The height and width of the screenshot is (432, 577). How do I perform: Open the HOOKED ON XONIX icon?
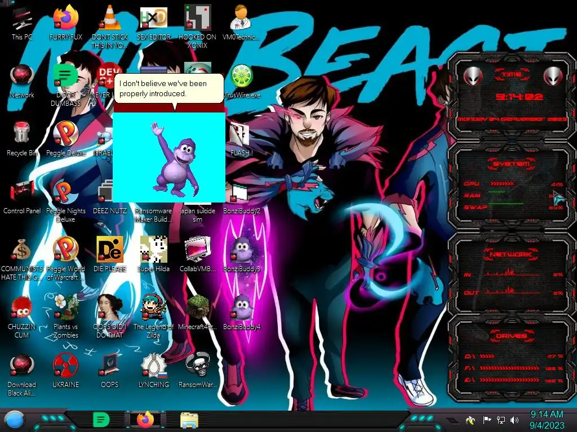198,26
